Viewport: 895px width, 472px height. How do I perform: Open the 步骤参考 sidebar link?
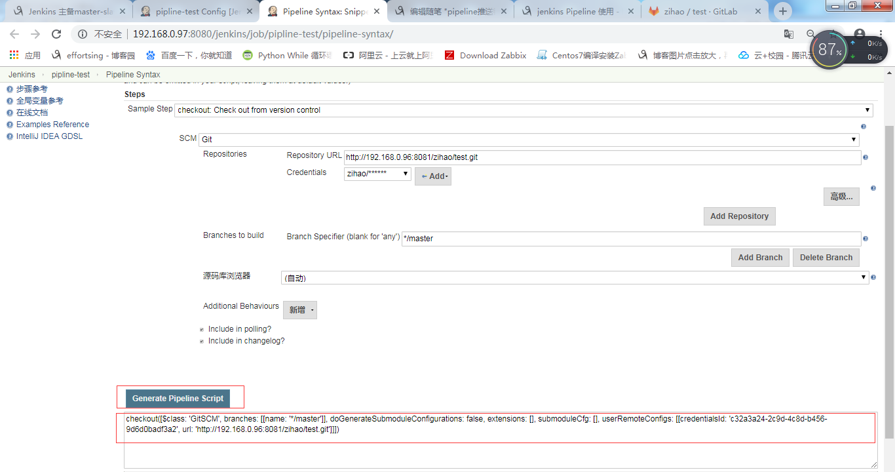point(31,89)
